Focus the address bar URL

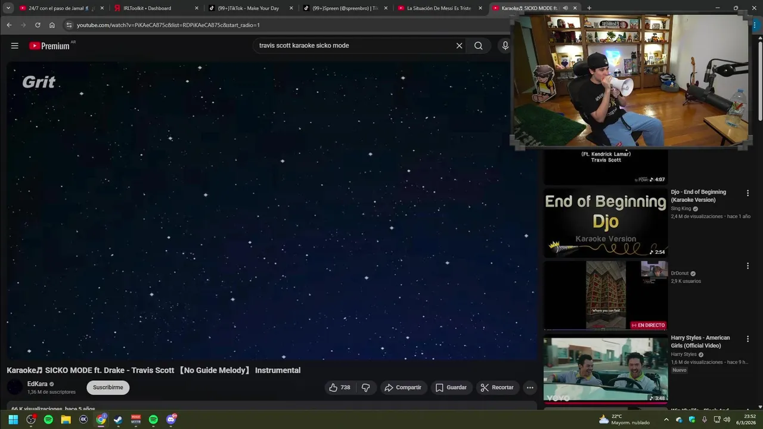point(168,25)
